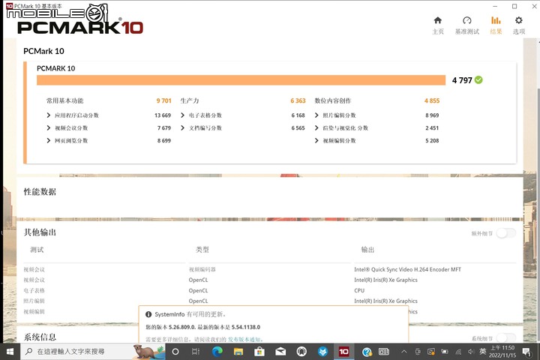Expand the 网页浏览分数 row
Image resolution: width=540 pixels, height=360 pixels.
tap(49, 140)
